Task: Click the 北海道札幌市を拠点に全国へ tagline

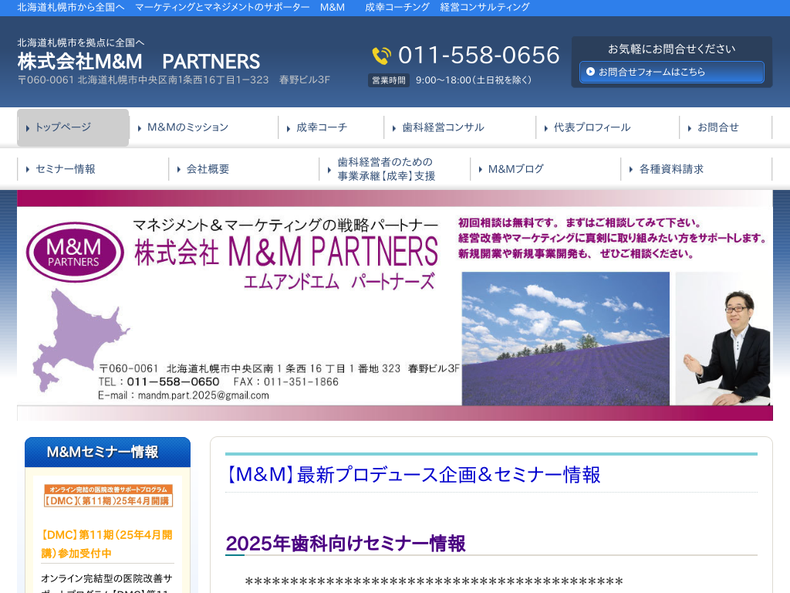Action: [80, 42]
